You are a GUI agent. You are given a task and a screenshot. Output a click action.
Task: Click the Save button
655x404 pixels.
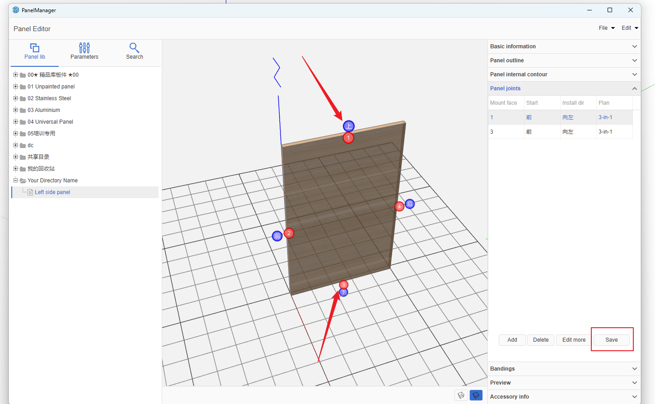click(612, 340)
